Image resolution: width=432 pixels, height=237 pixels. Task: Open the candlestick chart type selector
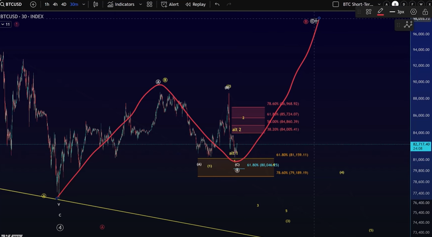coord(95,5)
